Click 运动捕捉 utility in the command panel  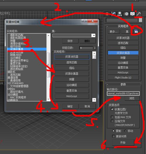coord(123,63)
